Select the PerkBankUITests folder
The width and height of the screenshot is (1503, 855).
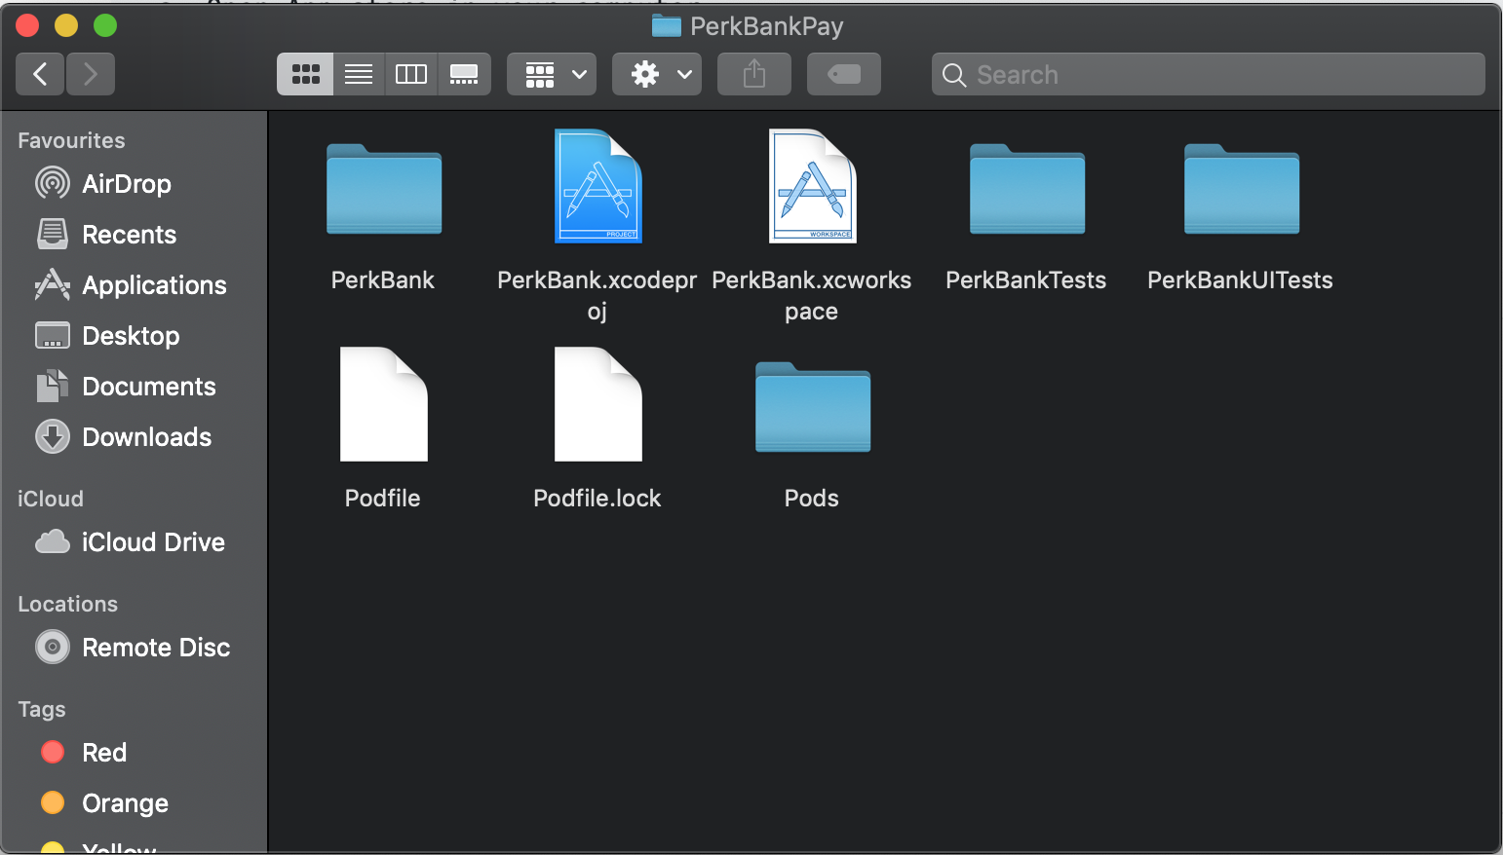[1240, 191]
